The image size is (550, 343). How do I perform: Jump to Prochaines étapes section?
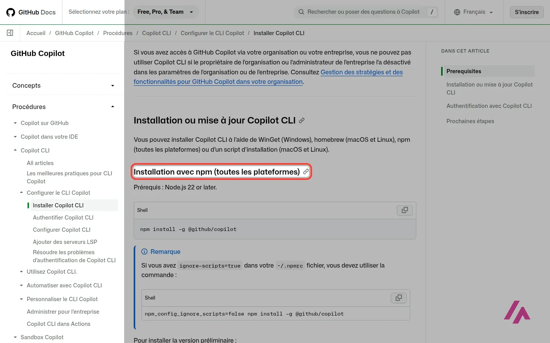click(x=470, y=121)
